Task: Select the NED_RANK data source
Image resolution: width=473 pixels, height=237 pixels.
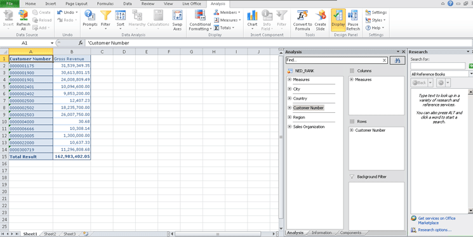Action: pyautogui.click(x=304, y=71)
